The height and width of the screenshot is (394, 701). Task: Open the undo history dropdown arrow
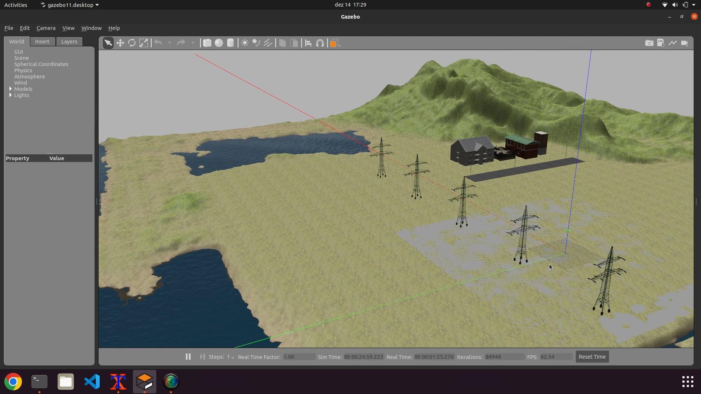coord(169,43)
